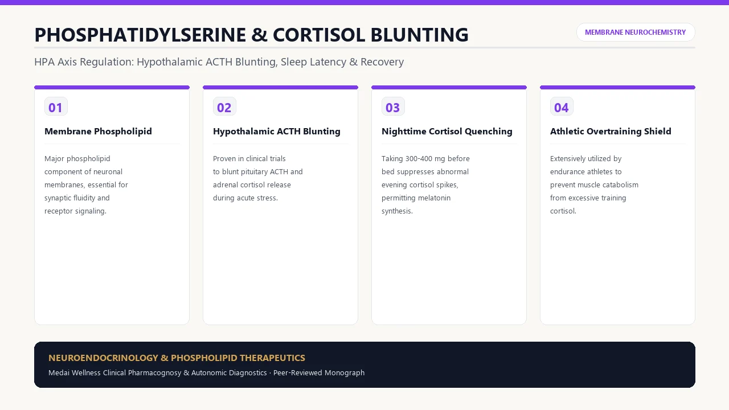Select the Phosphatidylserine & Cortisol Blunting title
The height and width of the screenshot is (410, 729).
pos(251,35)
